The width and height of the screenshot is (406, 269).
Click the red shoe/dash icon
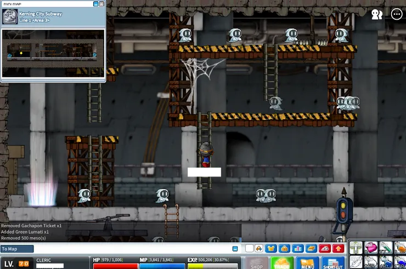point(325,249)
